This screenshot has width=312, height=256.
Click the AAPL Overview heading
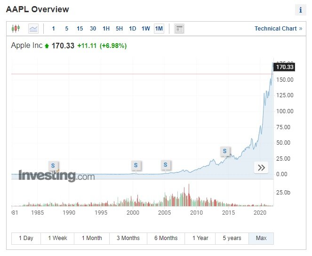point(37,9)
